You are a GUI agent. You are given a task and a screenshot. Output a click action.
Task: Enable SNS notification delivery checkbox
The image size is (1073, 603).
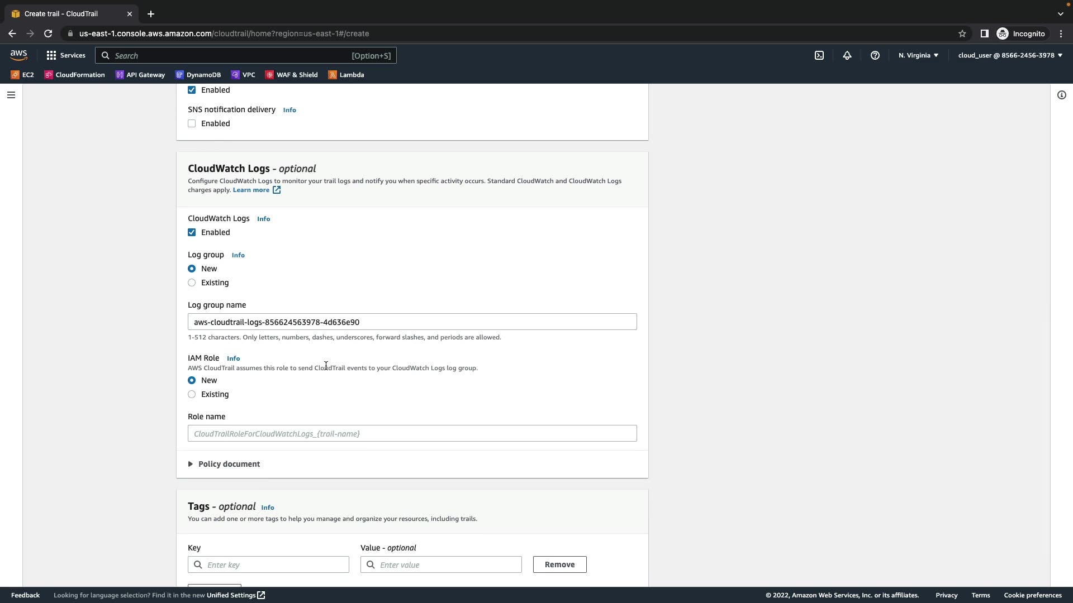tap(192, 123)
